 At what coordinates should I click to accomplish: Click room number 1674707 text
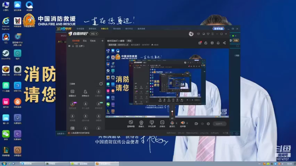145,45
